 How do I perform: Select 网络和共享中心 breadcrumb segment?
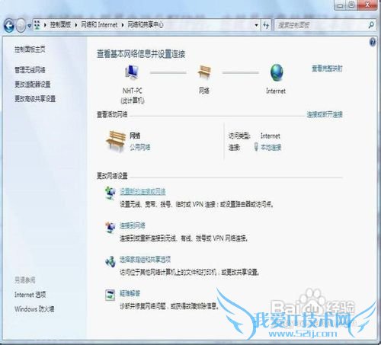click(x=146, y=24)
